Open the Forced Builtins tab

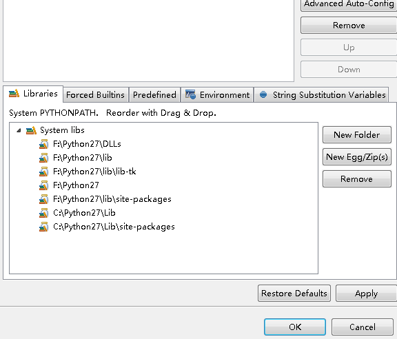(x=95, y=95)
